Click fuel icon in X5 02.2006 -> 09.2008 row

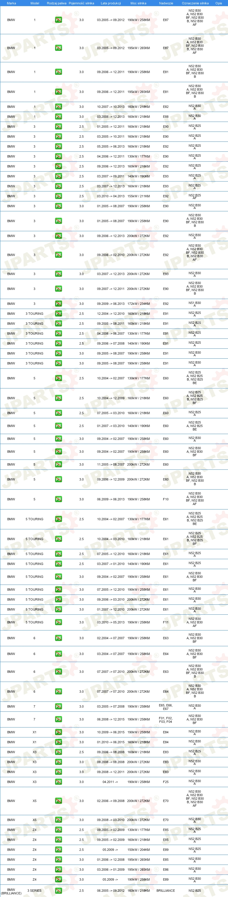click(58, 801)
